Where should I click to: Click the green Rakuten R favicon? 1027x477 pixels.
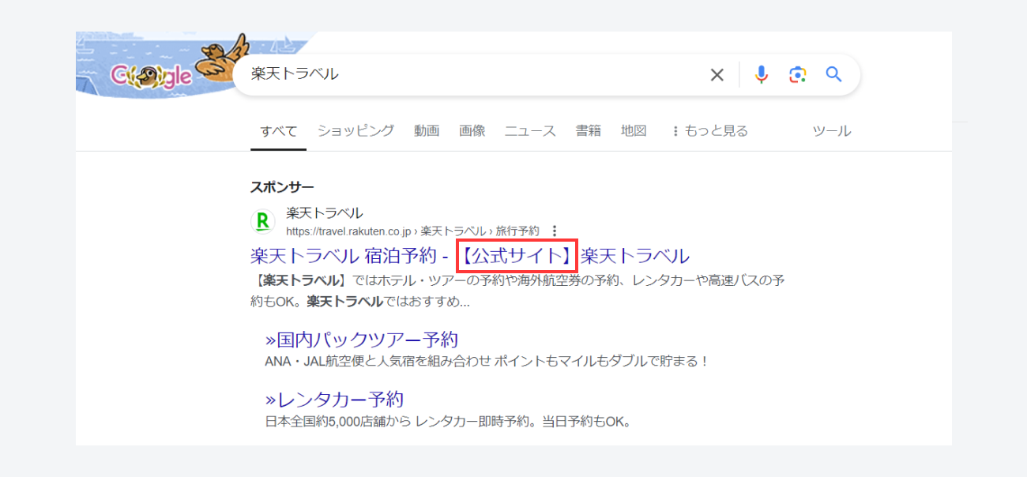[x=263, y=221]
